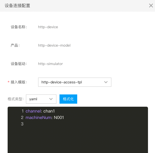Place cursor on N001 value

tap(59, 117)
